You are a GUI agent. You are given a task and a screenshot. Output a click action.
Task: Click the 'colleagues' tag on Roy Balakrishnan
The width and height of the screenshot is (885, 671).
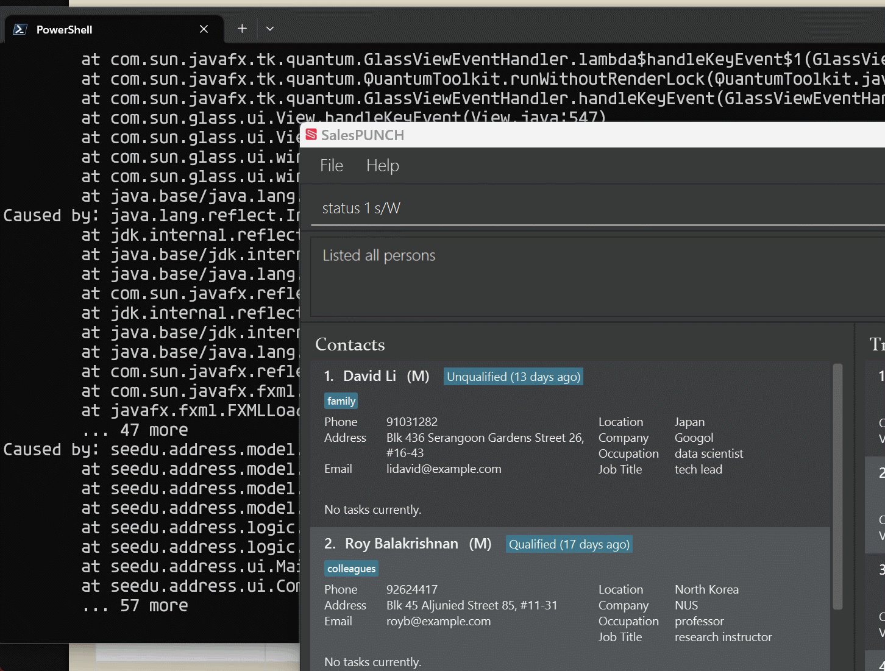(351, 569)
